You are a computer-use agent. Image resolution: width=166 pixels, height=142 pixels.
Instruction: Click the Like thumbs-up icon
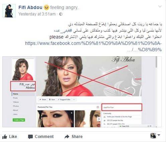[5, 137]
